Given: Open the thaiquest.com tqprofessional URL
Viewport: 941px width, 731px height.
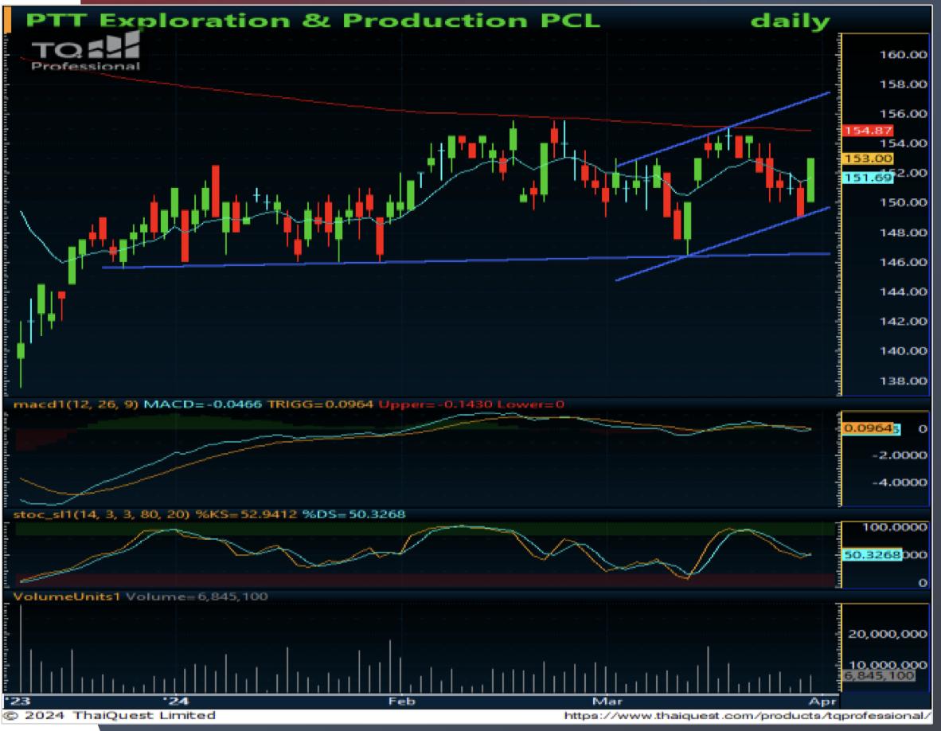Looking at the screenshot, I should pos(748,715).
